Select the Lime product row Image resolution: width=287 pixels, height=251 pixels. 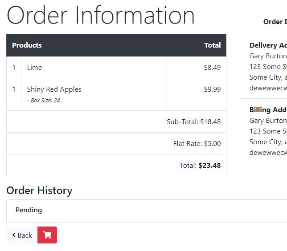tap(116, 67)
